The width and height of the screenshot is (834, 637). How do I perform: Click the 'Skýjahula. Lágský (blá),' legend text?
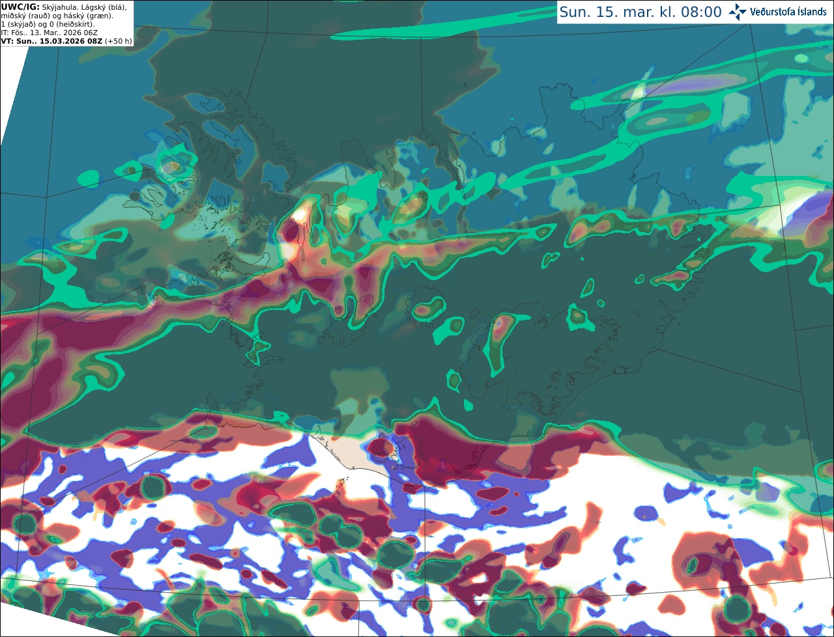click(x=84, y=7)
